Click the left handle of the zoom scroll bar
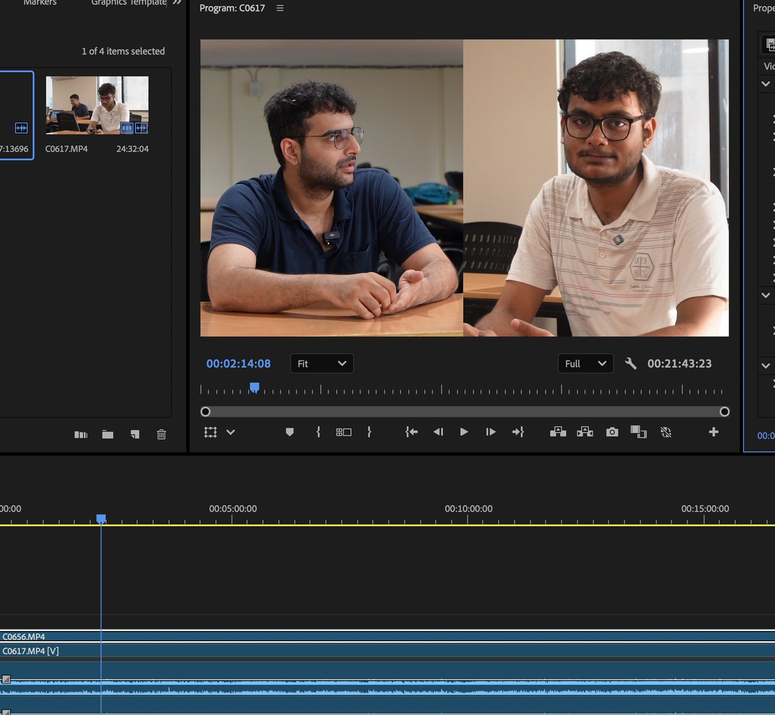The width and height of the screenshot is (775, 715). coord(206,411)
